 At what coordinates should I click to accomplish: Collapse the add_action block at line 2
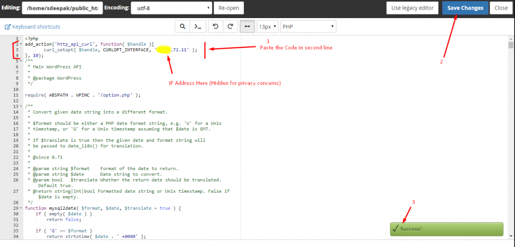coord(21,45)
